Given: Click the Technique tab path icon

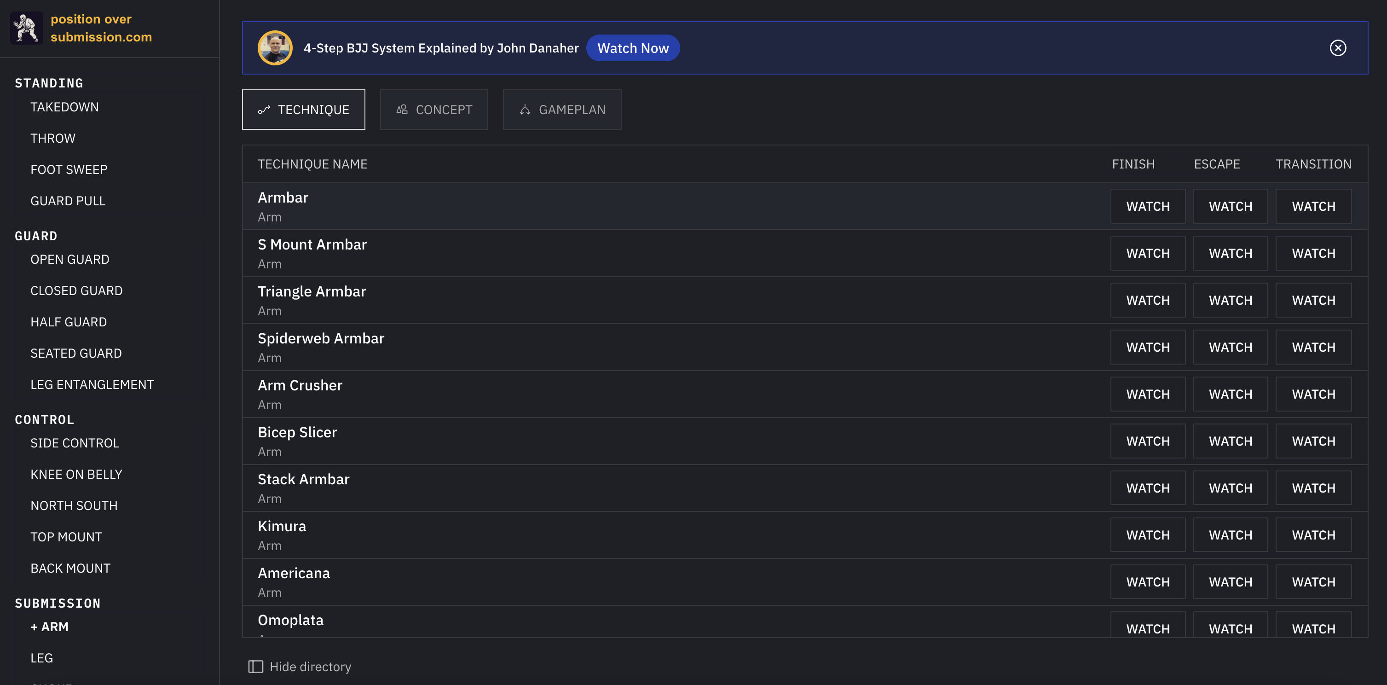Looking at the screenshot, I should tap(264, 110).
